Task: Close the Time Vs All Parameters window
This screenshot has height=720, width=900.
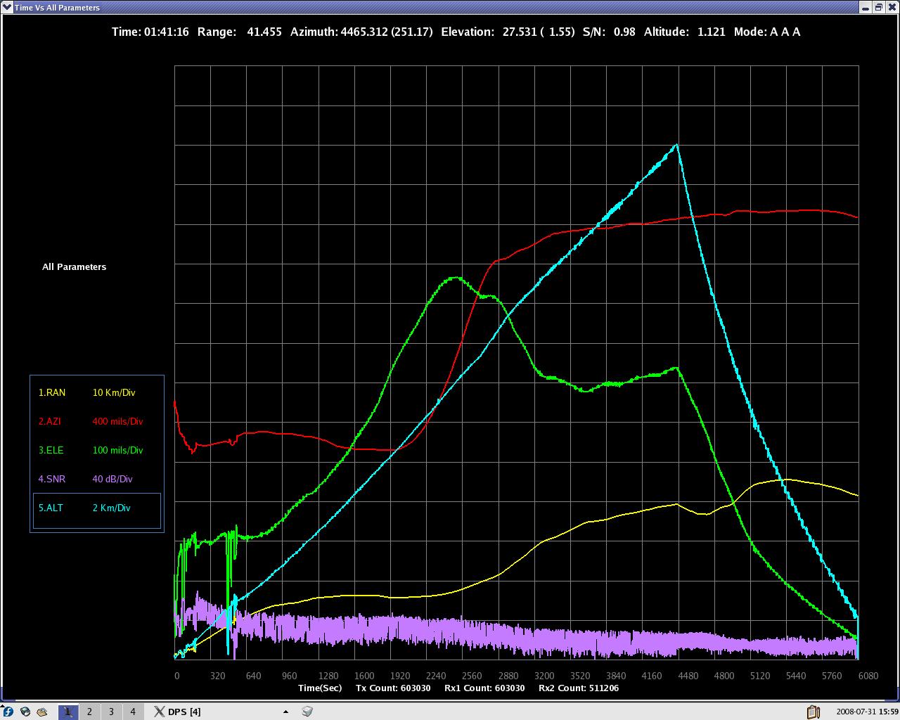Action: point(891,7)
